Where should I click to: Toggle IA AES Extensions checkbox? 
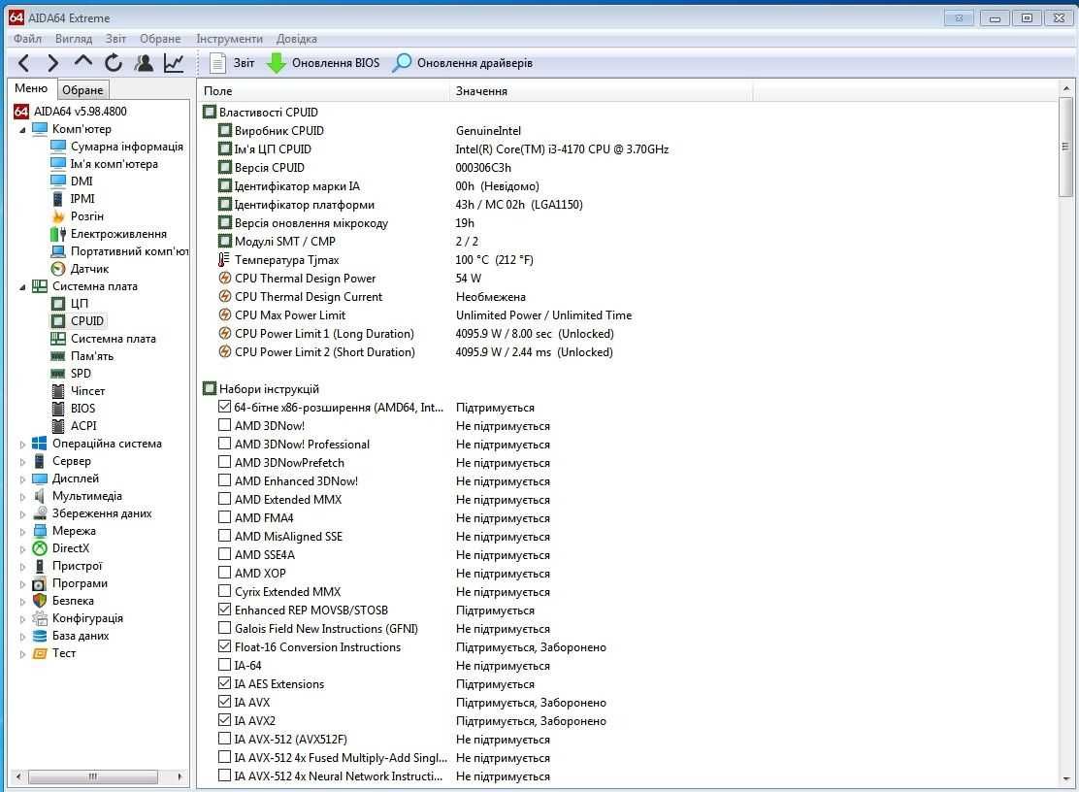[x=224, y=683]
